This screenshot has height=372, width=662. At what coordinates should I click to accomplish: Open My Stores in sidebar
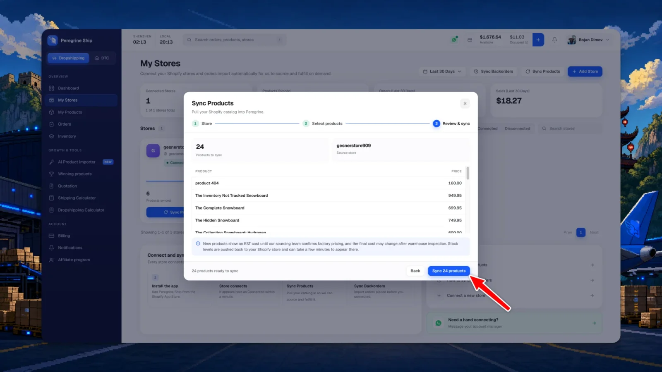(x=82, y=100)
